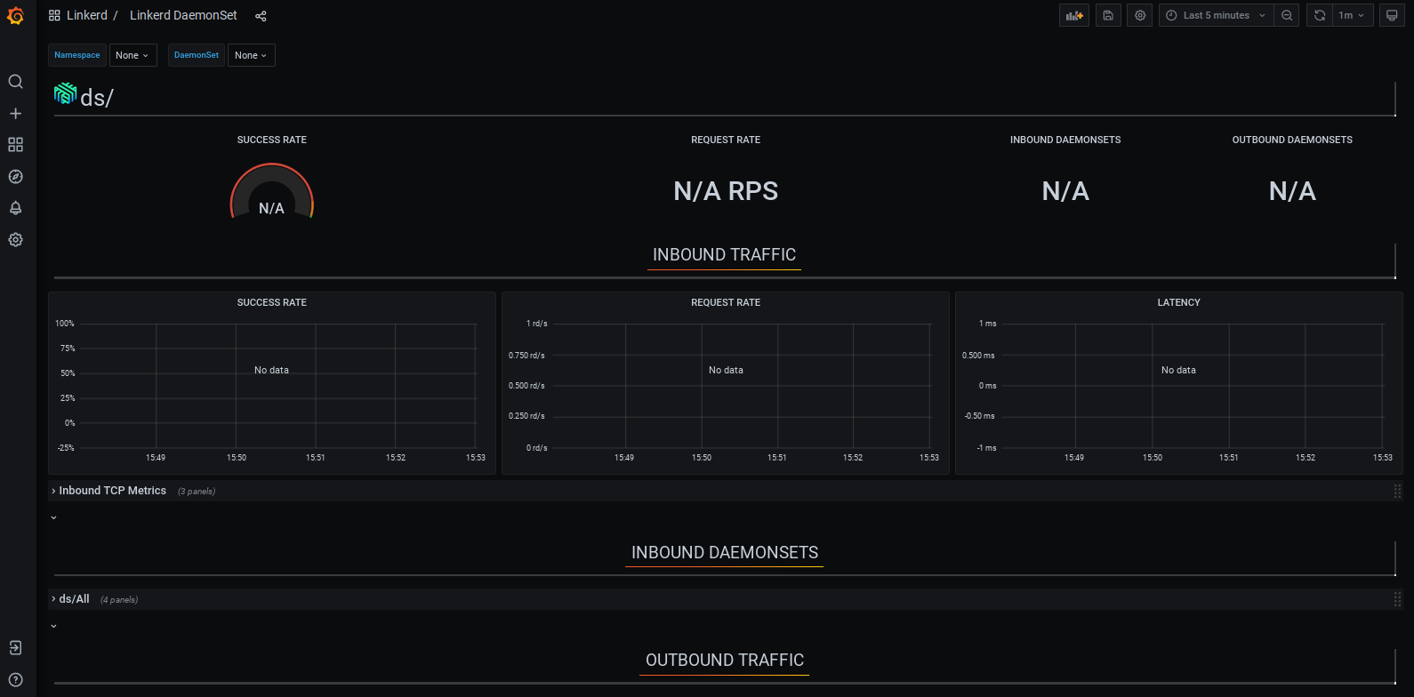Click the Namespace variable label
1414x697 pixels.
(77, 55)
